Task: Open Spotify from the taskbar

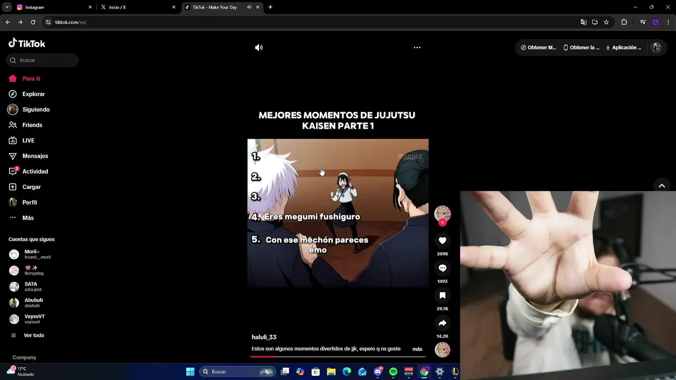Action: pos(393,372)
